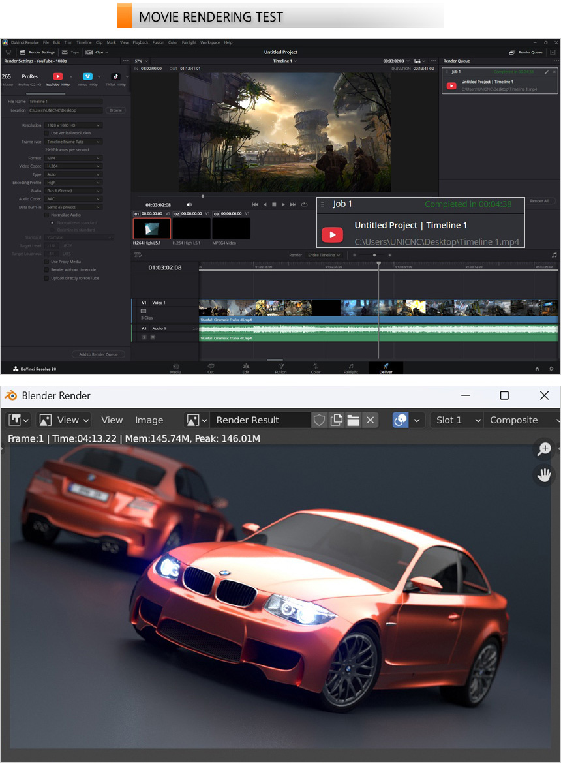Open the Resolution 1920 x 1080 dropdown

tap(73, 125)
